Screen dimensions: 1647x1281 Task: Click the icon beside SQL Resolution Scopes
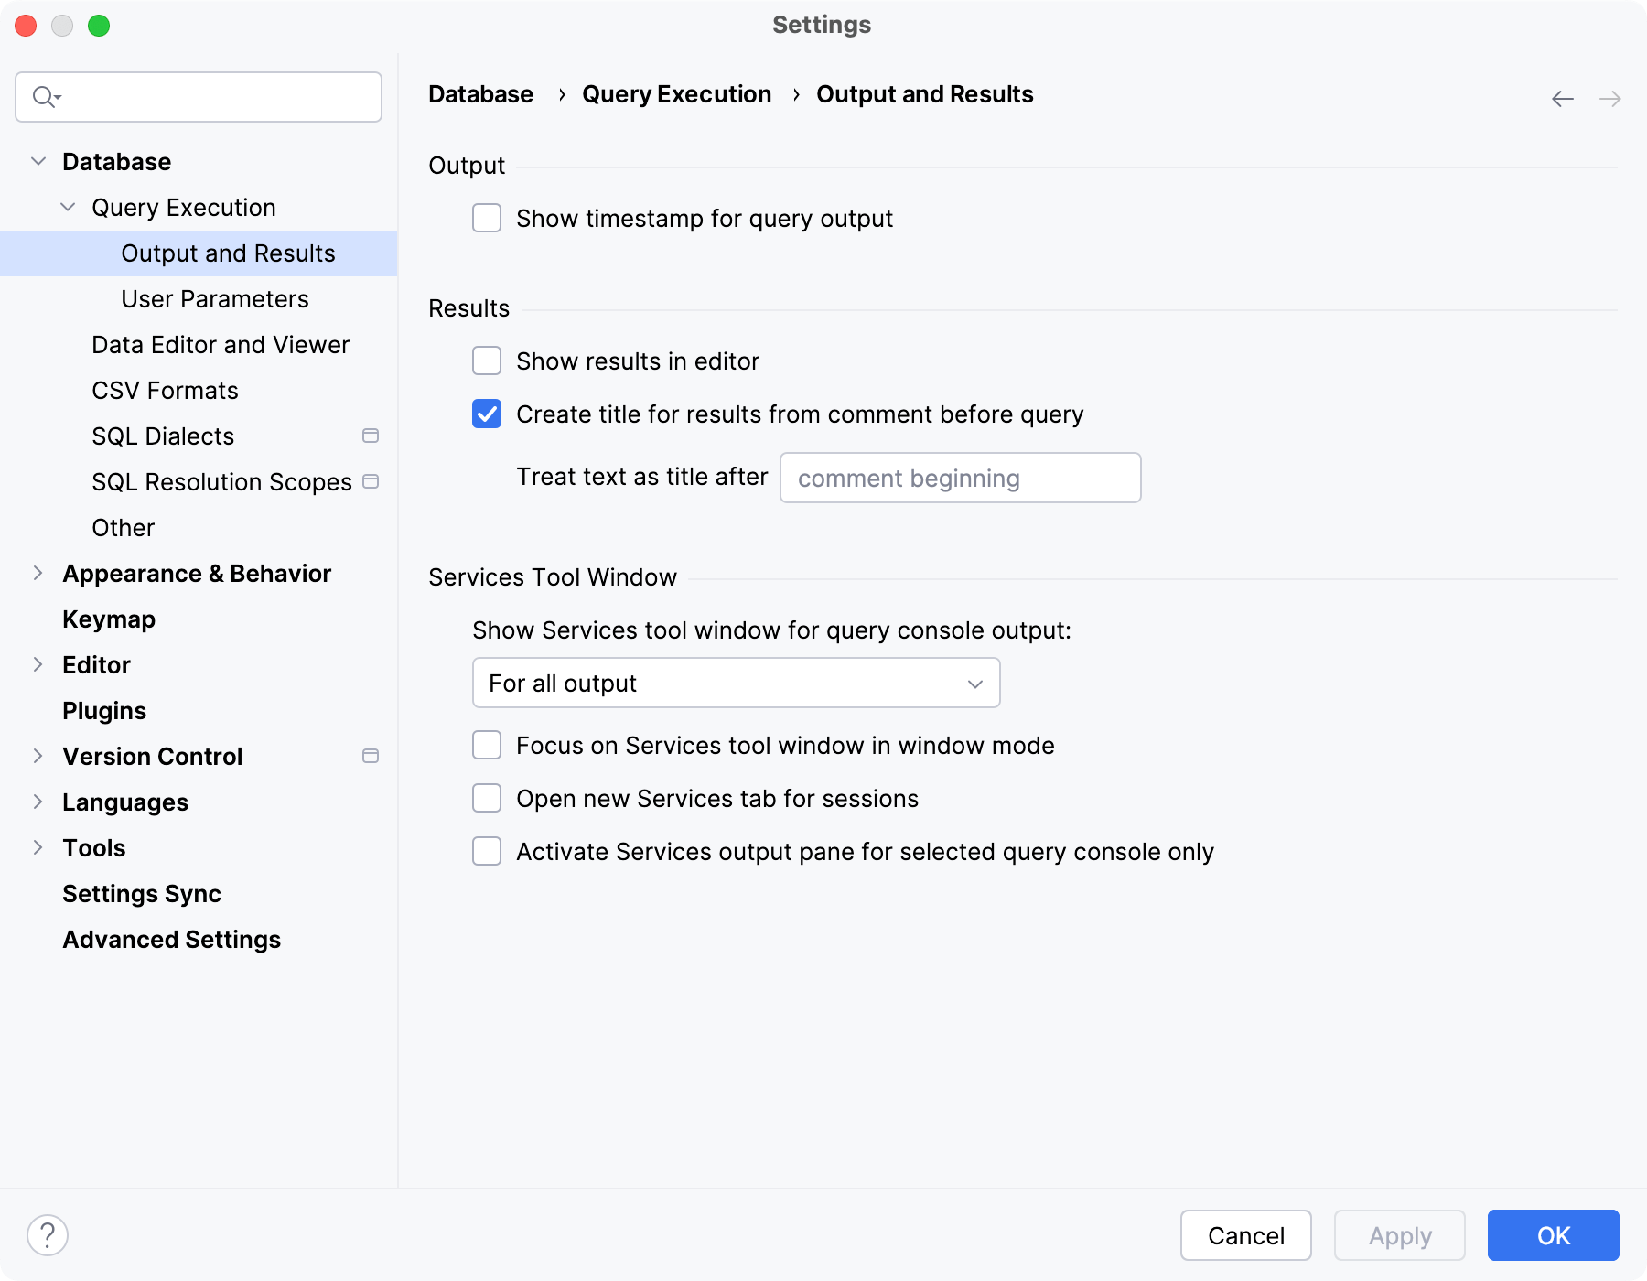point(370,480)
